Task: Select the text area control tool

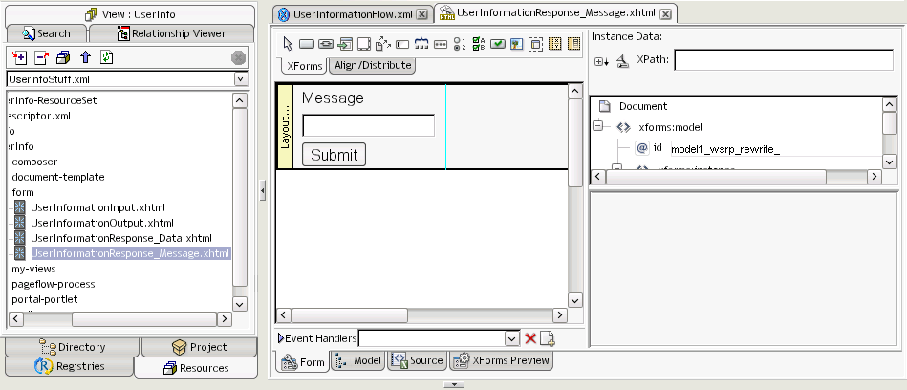Action: coord(364,44)
